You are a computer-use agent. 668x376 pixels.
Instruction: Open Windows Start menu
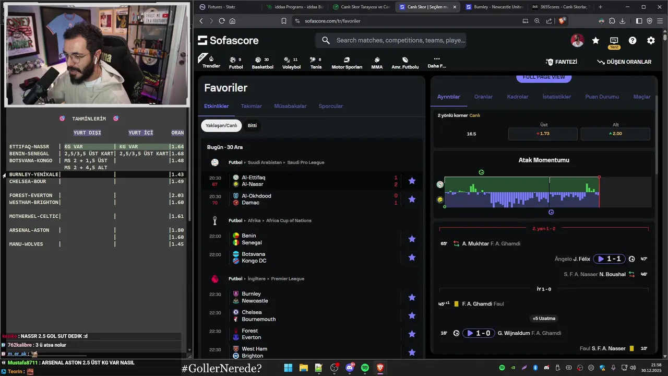pos(288,368)
